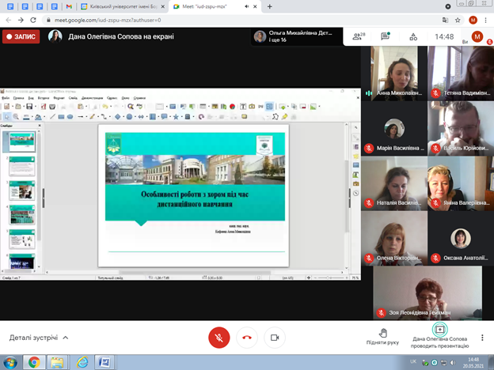Open a new browser tab
Image resolution: width=494 pixels, height=370 pixels.
click(x=270, y=6)
